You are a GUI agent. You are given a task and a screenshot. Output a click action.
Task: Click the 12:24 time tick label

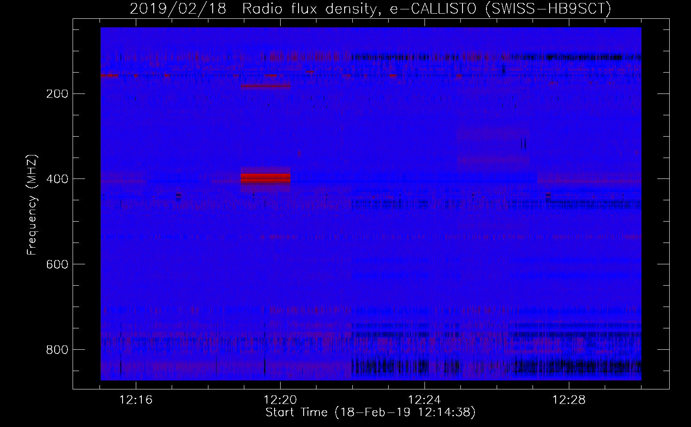tap(425, 400)
